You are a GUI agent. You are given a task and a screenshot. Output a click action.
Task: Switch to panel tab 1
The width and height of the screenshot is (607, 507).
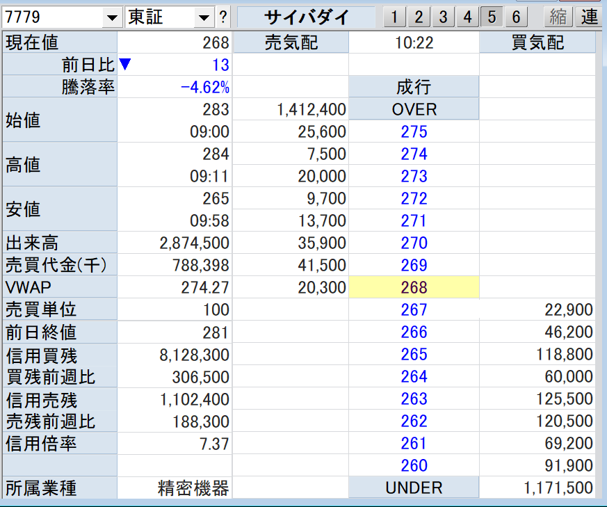[x=394, y=17]
